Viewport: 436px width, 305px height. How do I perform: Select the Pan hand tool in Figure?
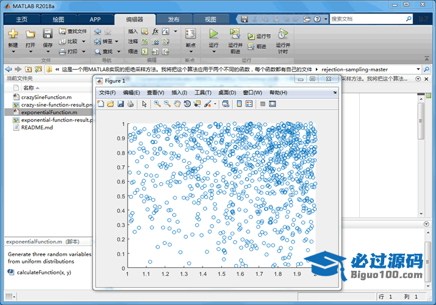pyautogui.click(x=177, y=104)
